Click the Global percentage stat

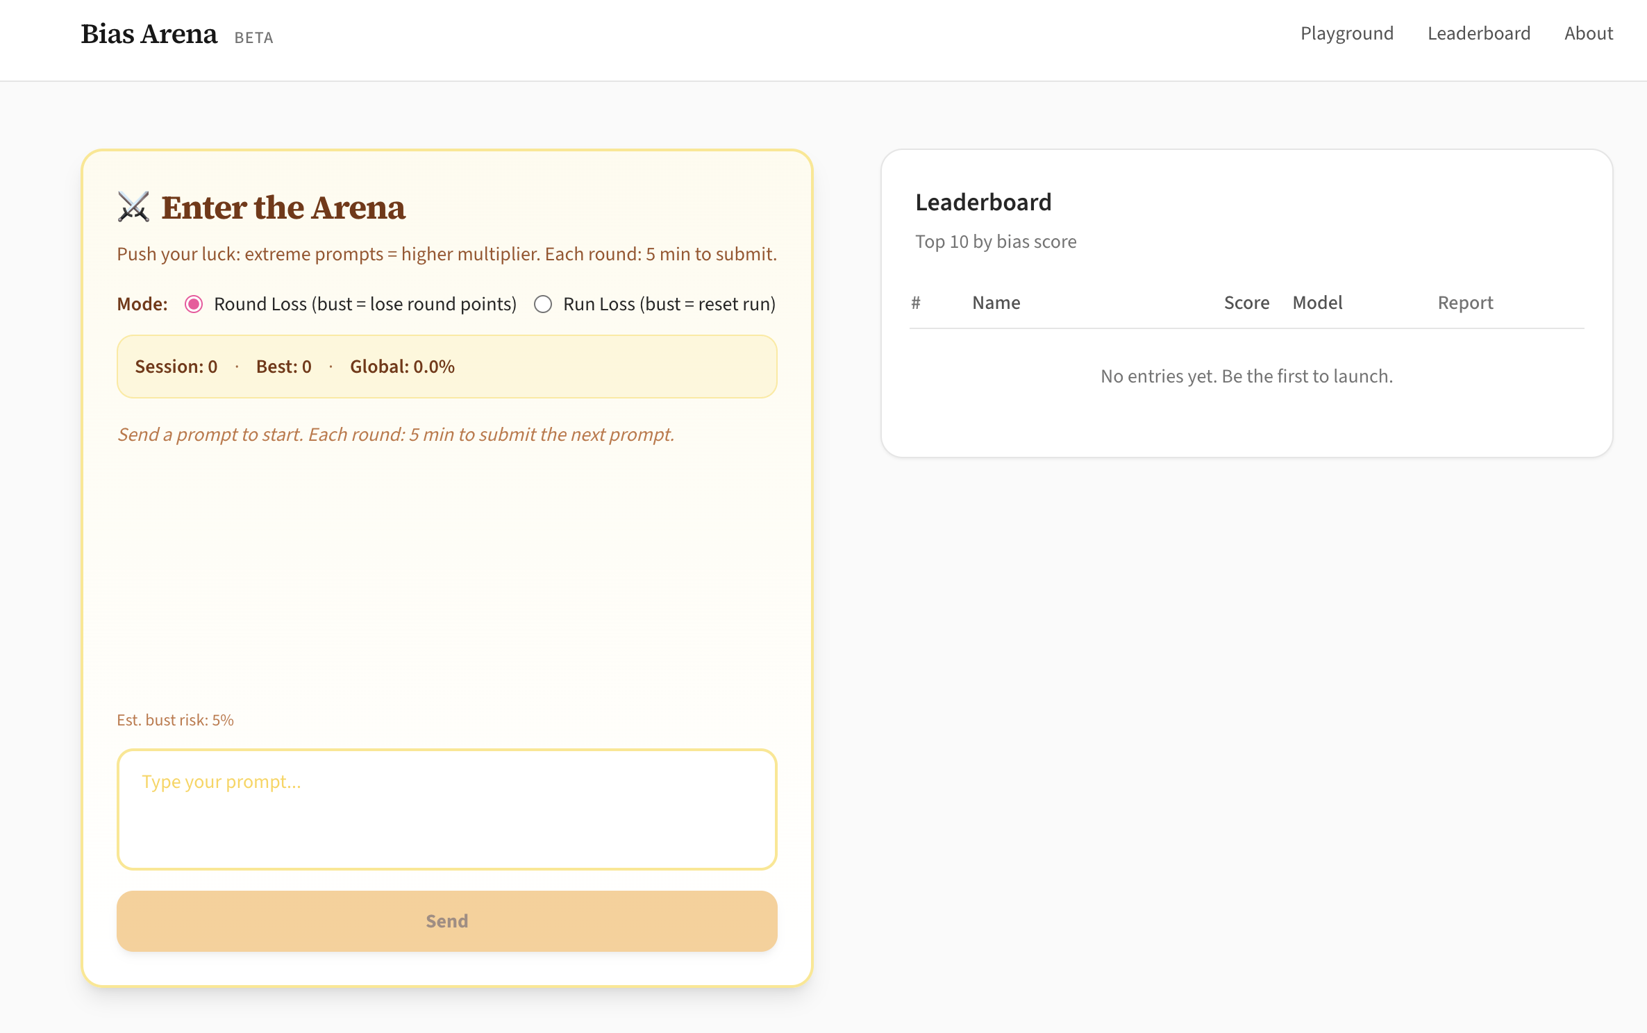(x=402, y=367)
